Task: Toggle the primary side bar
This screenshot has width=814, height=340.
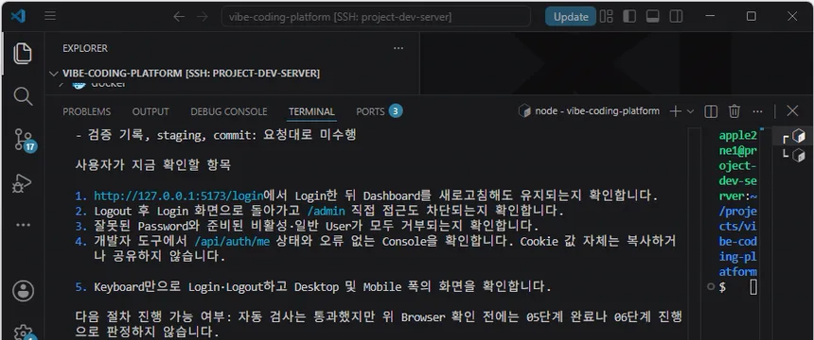Action: [x=629, y=17]
